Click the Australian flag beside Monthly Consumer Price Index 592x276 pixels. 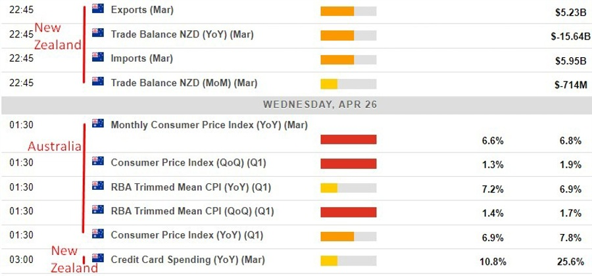(x=98, y=124)
